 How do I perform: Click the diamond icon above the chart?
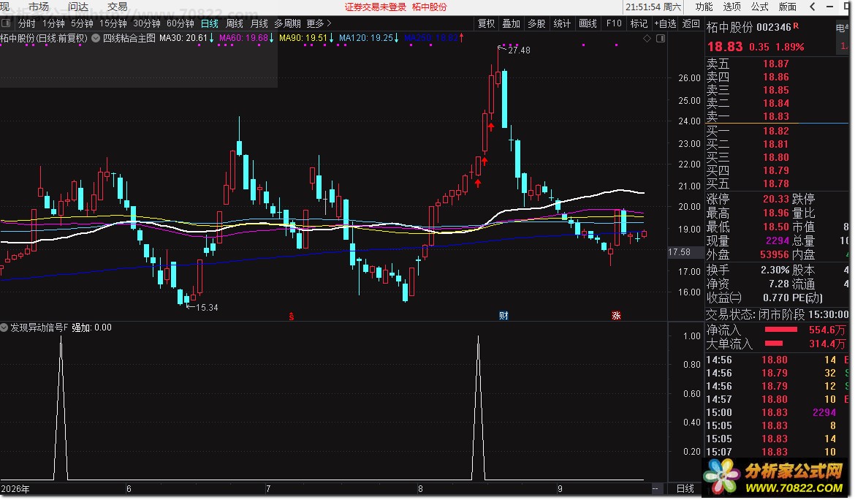click(647, 38)
